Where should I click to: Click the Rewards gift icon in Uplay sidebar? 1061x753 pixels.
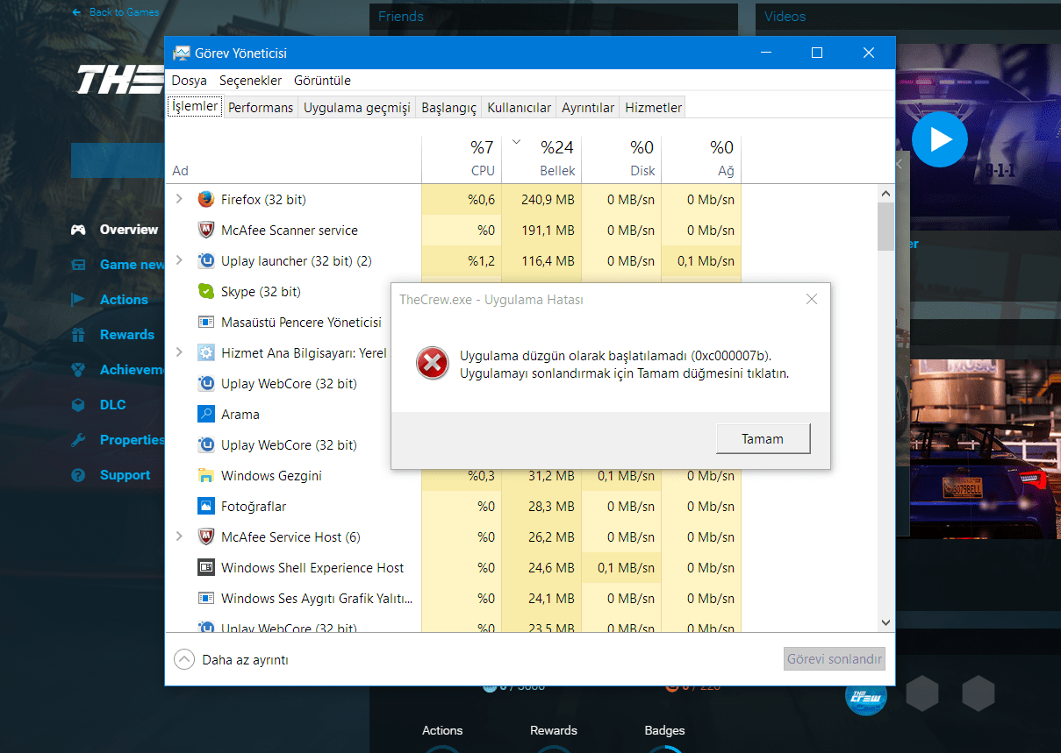(x=79, y=335)
